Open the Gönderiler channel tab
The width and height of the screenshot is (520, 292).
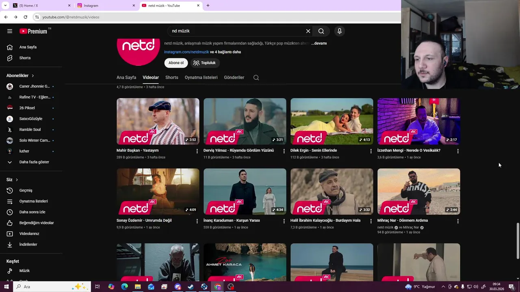pos(234,77)
